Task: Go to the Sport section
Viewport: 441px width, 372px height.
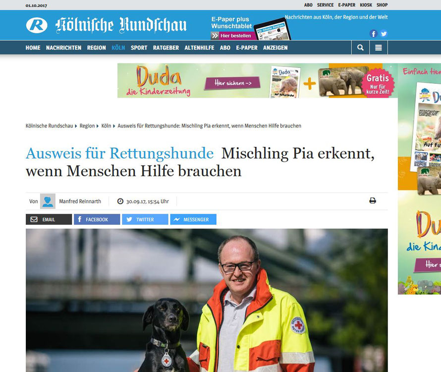Action: click(x=139, y=48)
